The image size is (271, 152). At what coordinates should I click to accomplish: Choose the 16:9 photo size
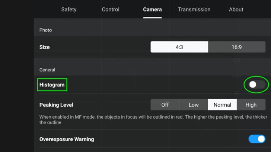click(x=237, y=47)
